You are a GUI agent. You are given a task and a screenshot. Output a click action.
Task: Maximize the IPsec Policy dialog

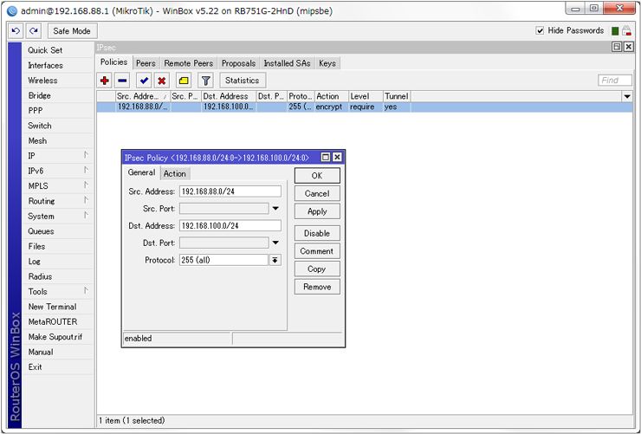click(326, 158)
